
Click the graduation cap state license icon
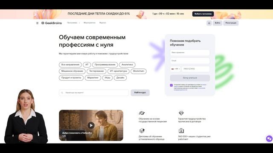[142, 113]
